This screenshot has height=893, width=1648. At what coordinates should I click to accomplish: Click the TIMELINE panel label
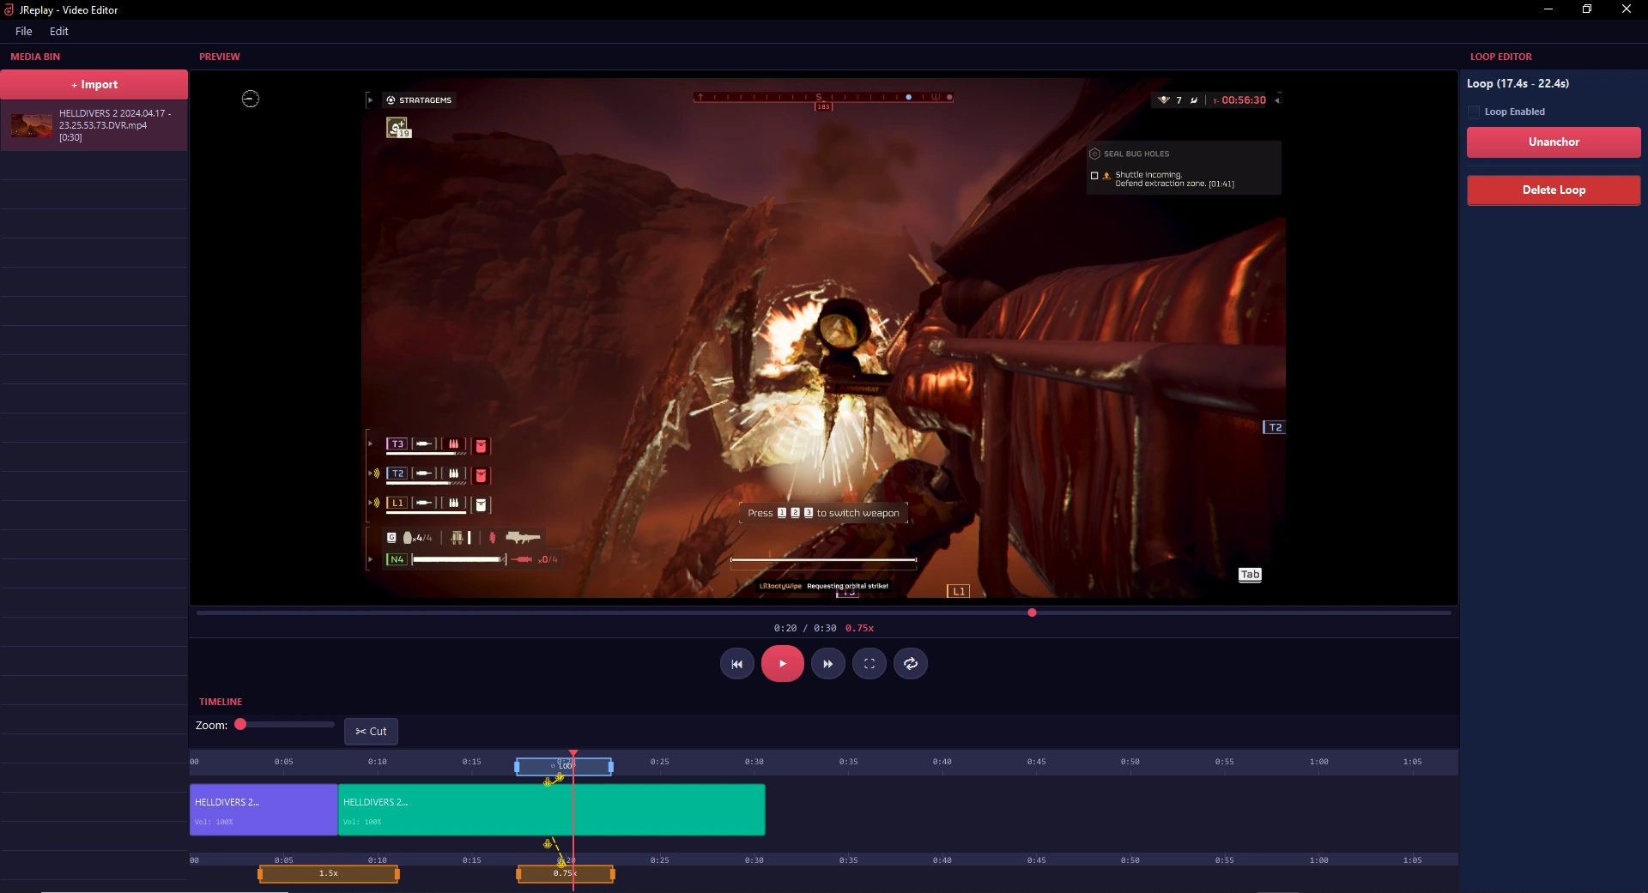pos(221,702)
